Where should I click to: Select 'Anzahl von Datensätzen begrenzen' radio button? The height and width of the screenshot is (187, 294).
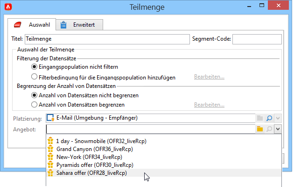point(34,104)
